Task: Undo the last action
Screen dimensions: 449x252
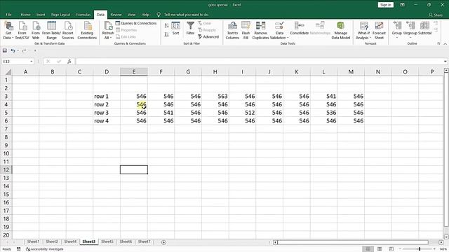Action: tap(13, 50)
